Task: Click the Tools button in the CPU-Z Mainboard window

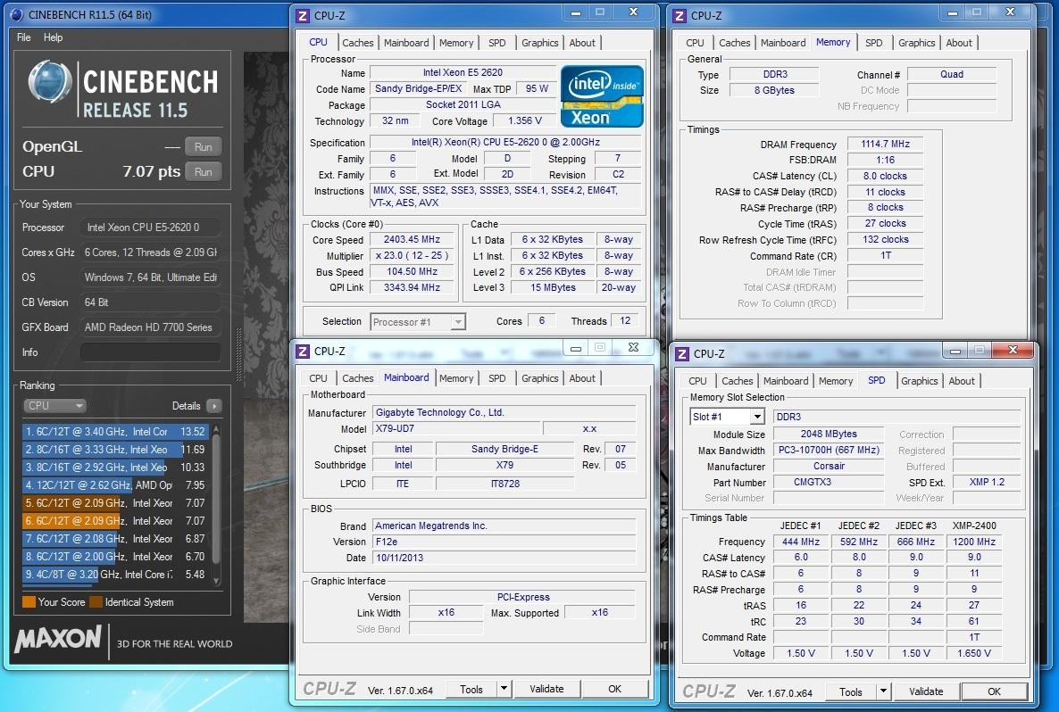Action: (471, 689)
